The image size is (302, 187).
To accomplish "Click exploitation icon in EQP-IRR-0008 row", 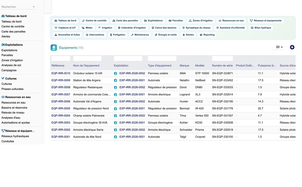I will coord(116,88).
